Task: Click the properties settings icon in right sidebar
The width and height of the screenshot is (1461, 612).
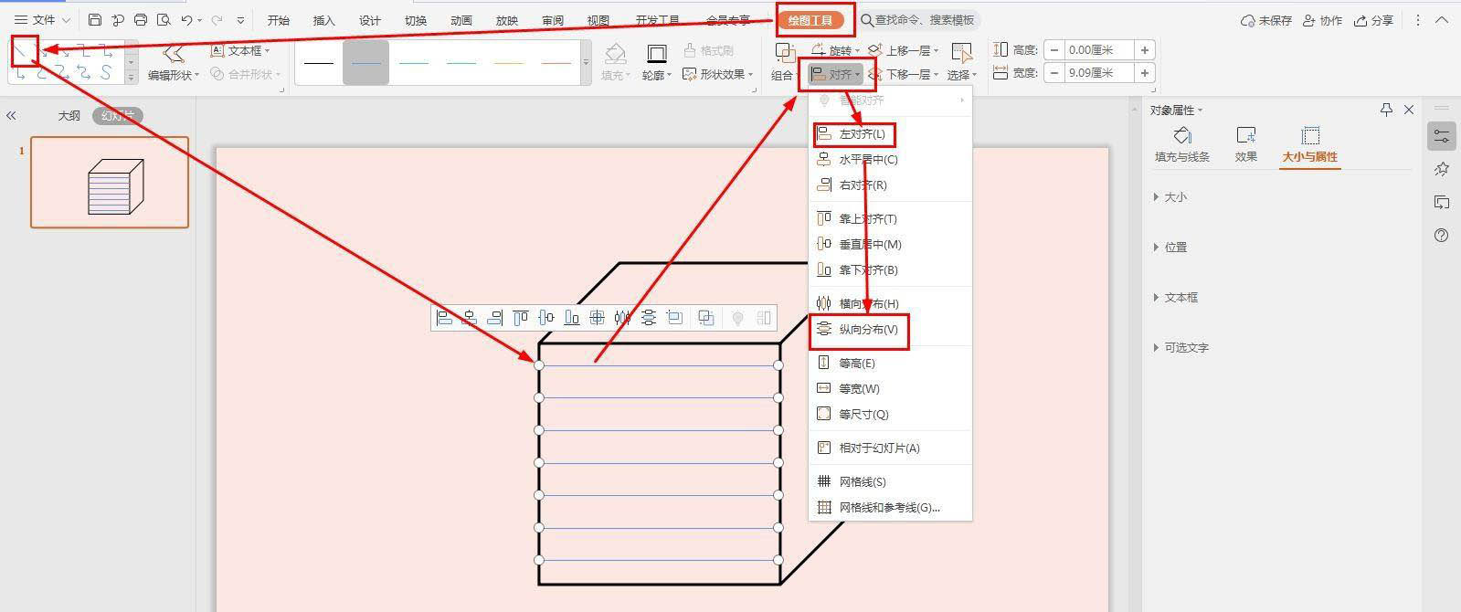Action: point(1442,136)
